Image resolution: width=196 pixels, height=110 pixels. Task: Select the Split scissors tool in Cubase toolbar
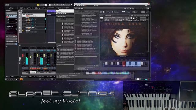[58, 5]
